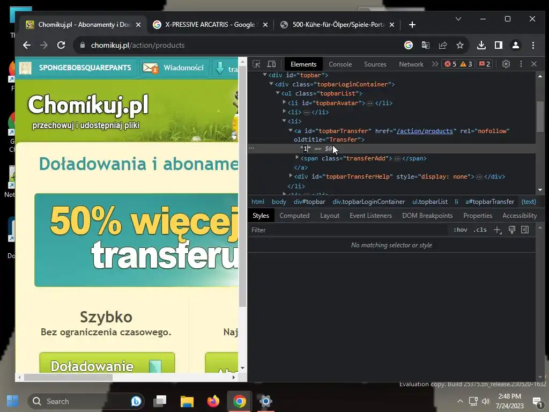Open the Computed styles tab
The image size is (549, 412).
294,216
